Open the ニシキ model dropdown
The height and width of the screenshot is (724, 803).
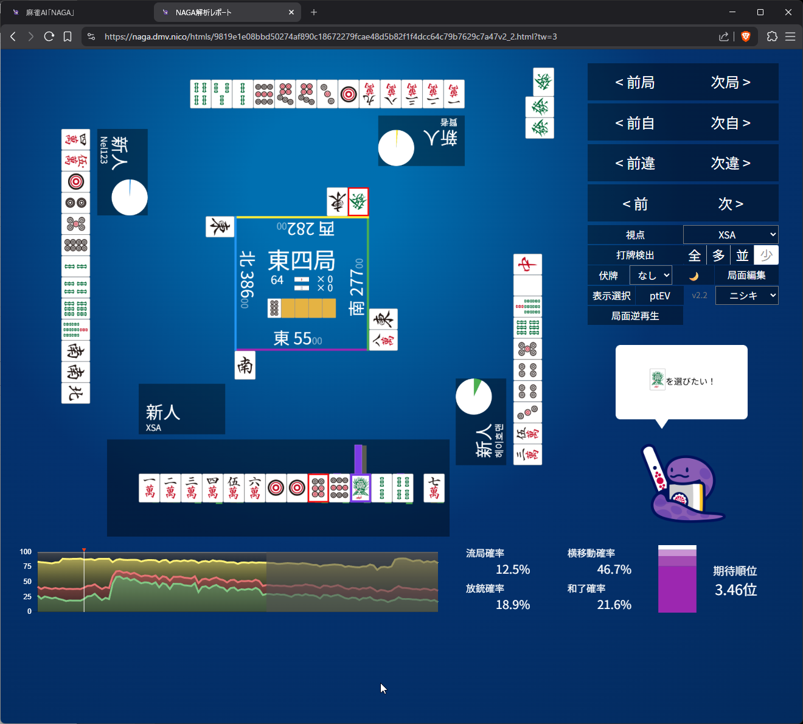(x=746, y=296)
